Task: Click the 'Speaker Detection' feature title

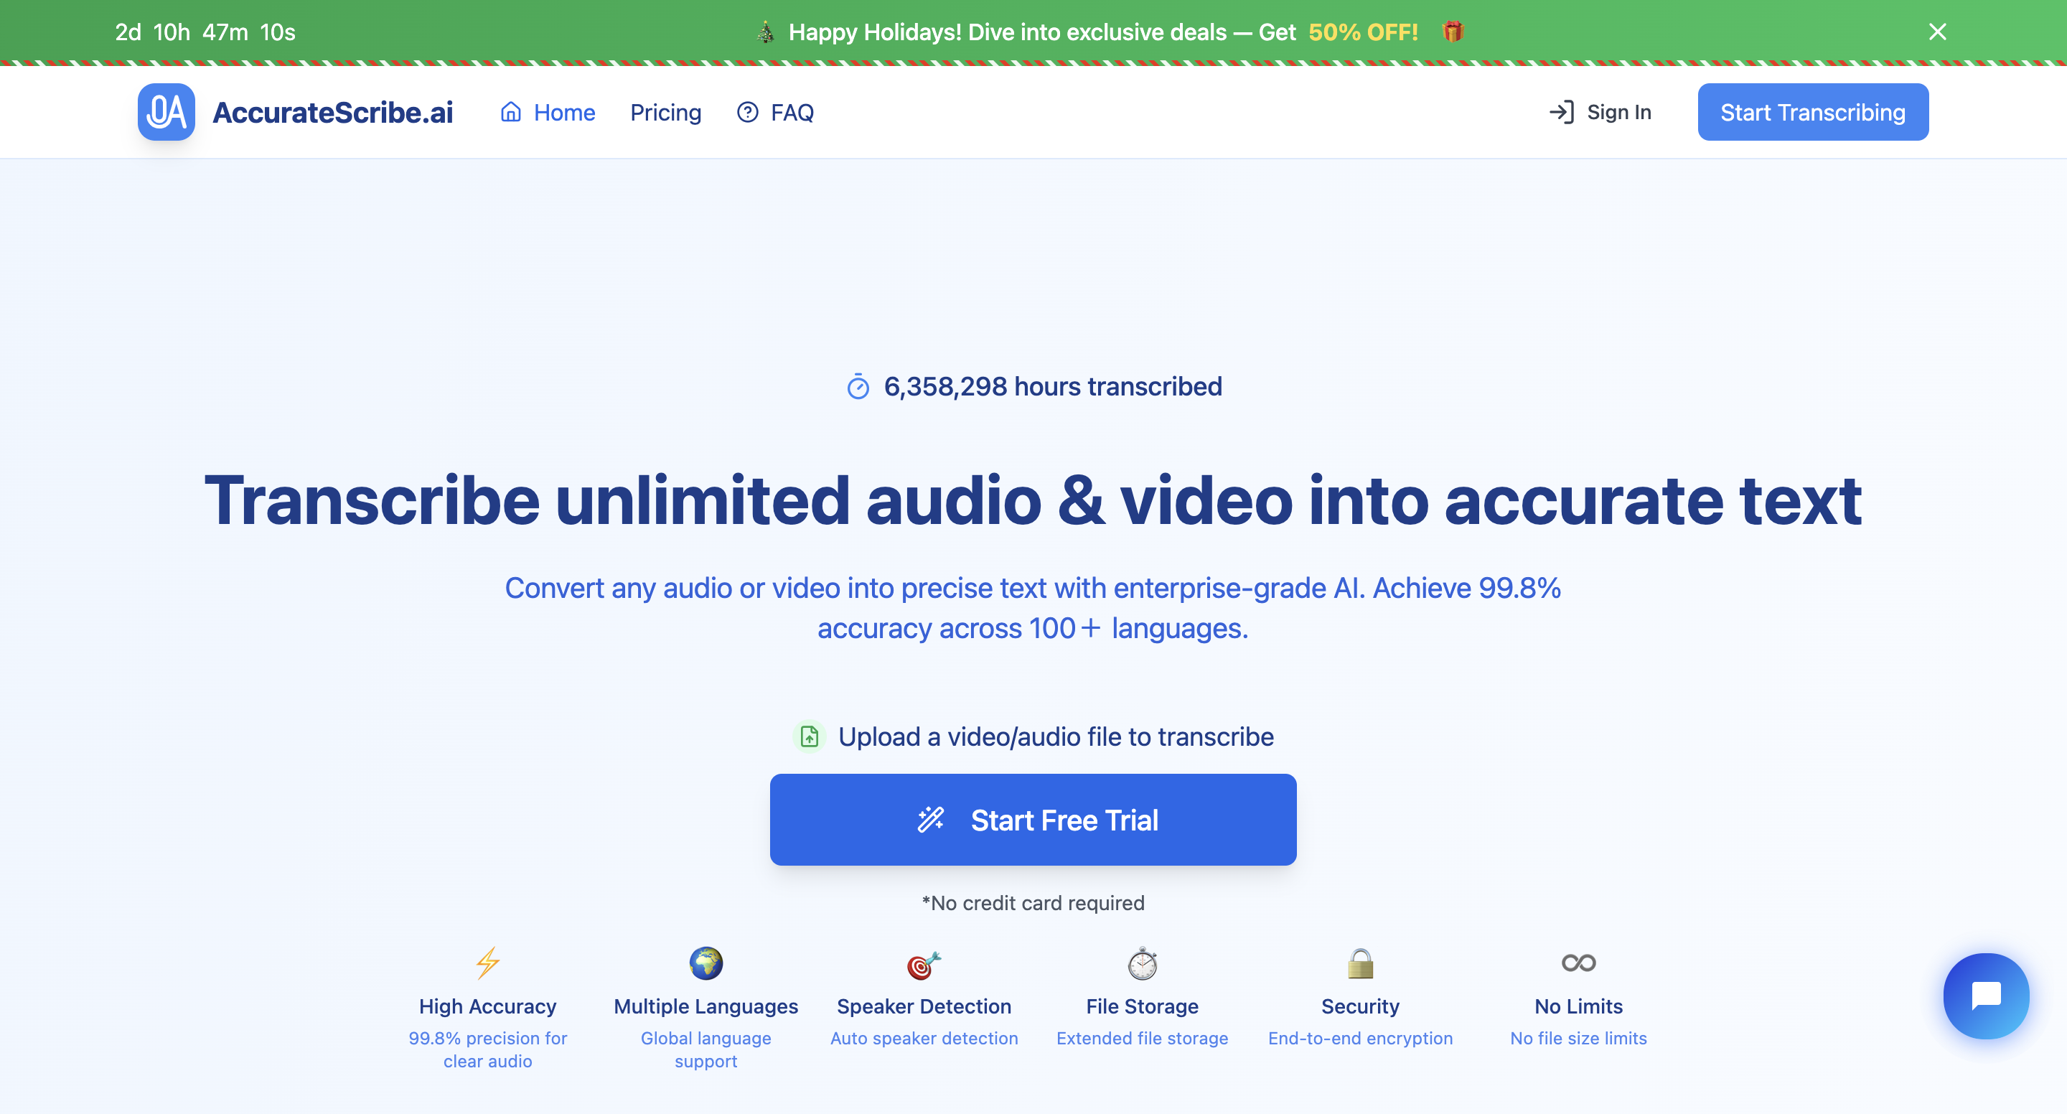Action: (924, 1006)
